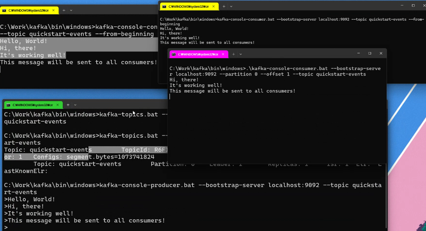Screen dimensions: 426x231
Task: Minimize the top-right terminal window
Action: [402, 5]
